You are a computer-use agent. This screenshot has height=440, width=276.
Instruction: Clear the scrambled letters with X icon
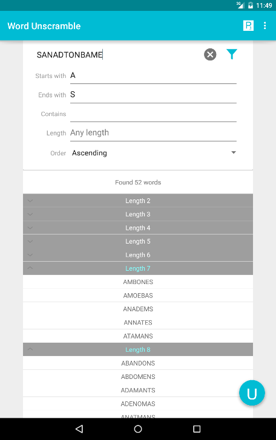pos(210,54)
